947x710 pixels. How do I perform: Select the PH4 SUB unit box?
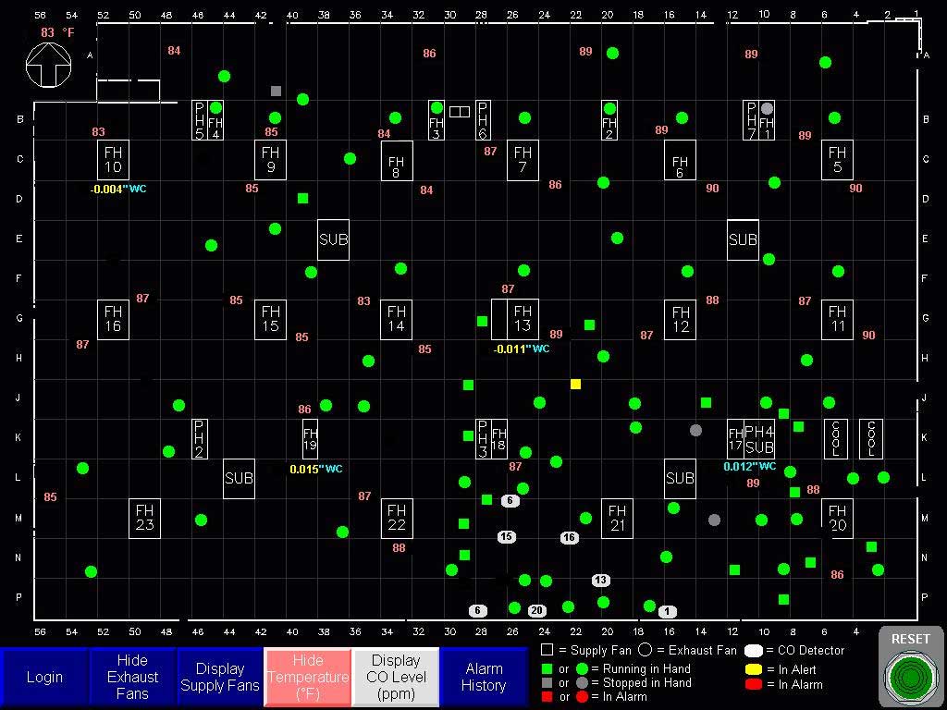(x=759, y=439)
